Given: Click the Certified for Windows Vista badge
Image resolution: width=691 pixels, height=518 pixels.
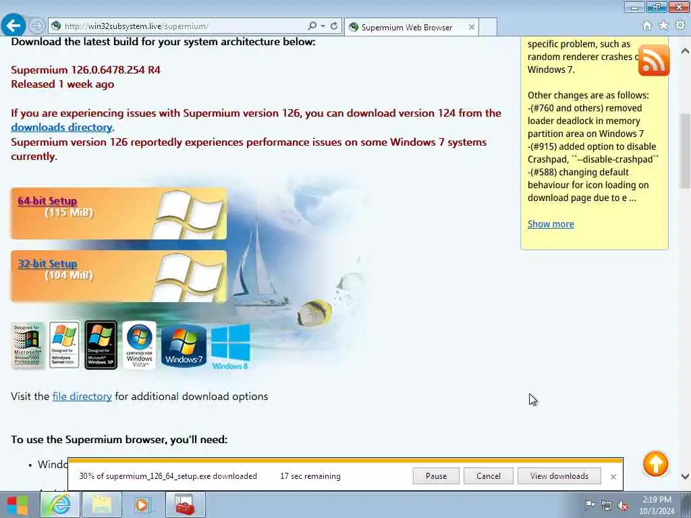Looking at the screenshot, I should coord(139,345).
